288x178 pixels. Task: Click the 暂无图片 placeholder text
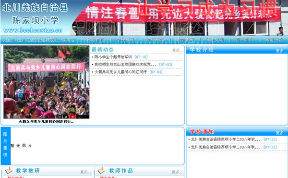(21, 146)
